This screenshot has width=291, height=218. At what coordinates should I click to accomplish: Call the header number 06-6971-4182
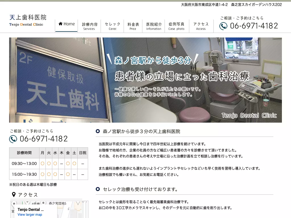(254, 26)
